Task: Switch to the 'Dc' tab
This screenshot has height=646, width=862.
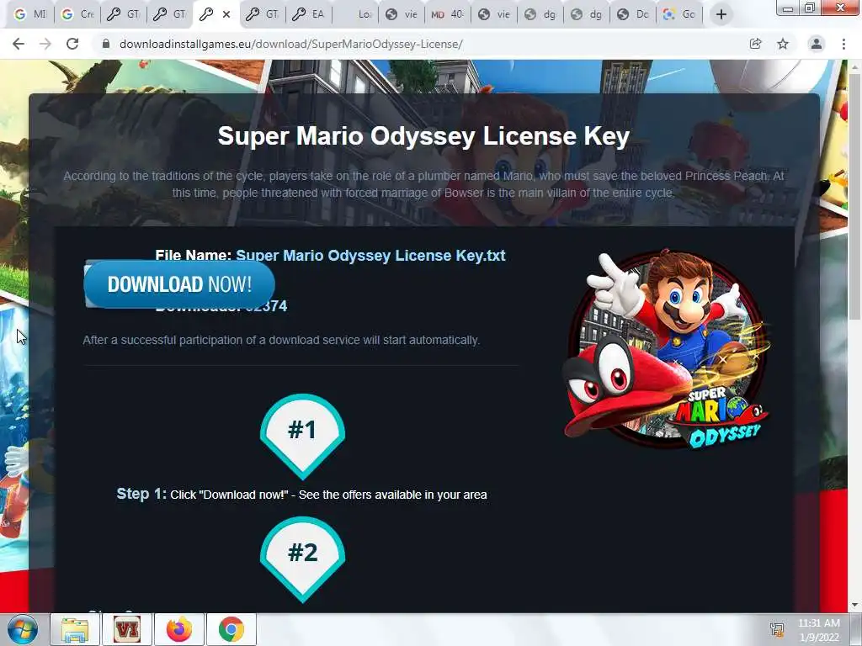Action: pyautogui.click(x=633, y=14)
